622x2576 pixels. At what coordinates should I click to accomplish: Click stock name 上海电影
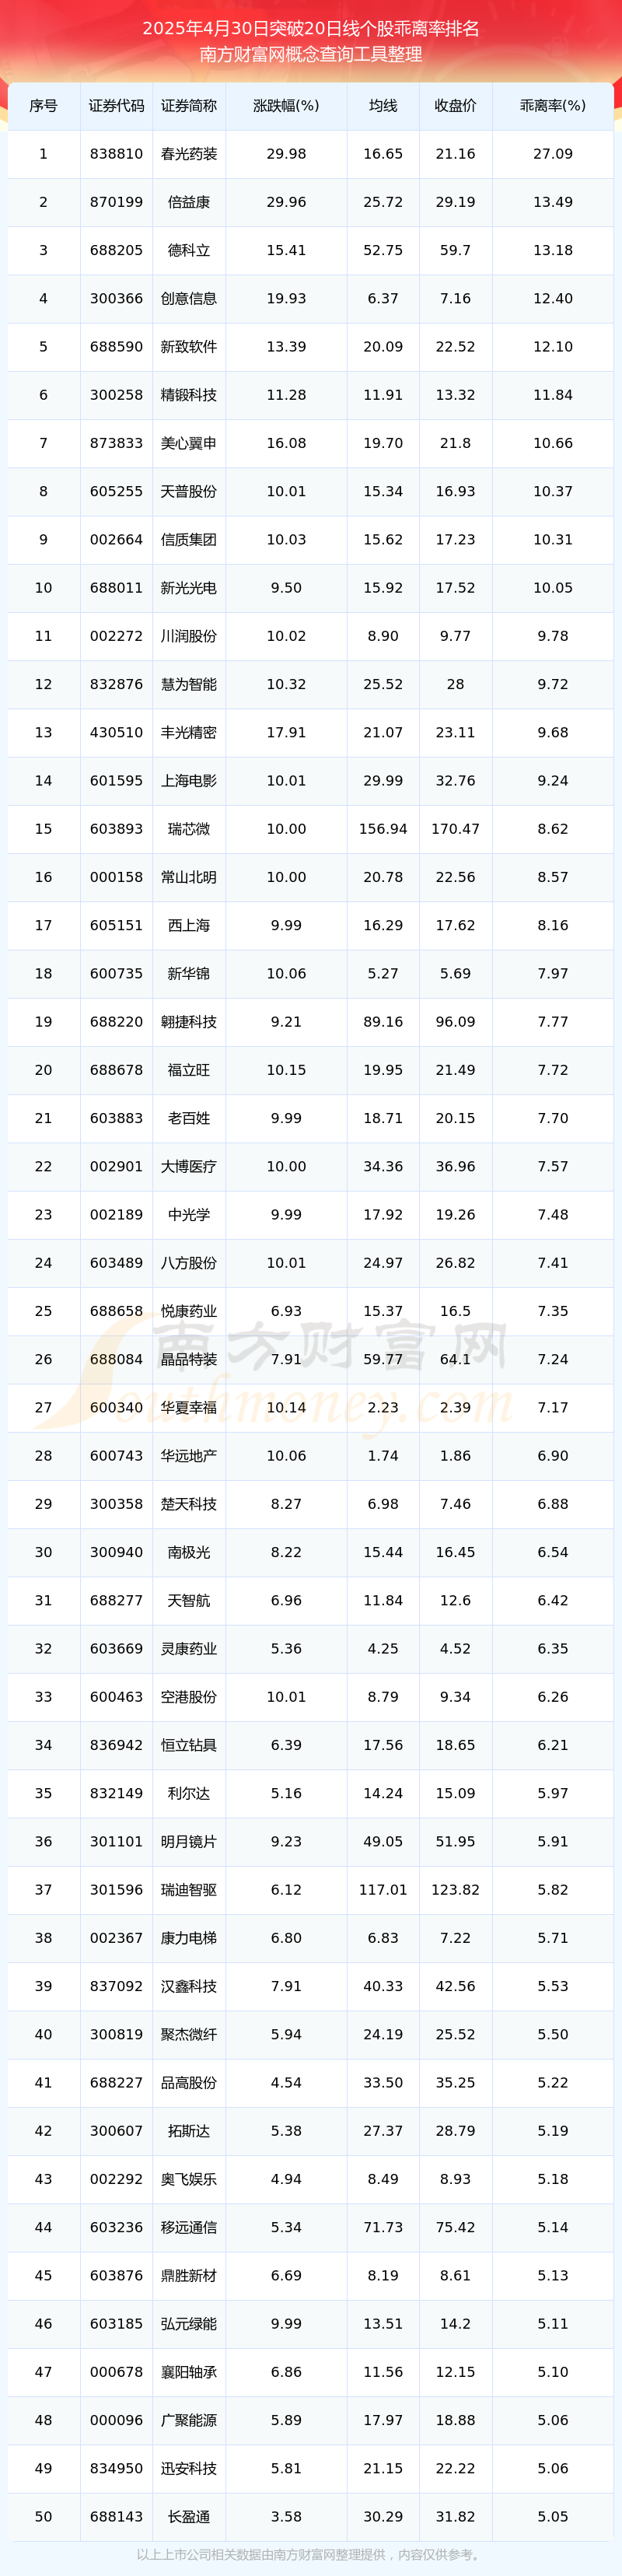[x=189, y=781]
